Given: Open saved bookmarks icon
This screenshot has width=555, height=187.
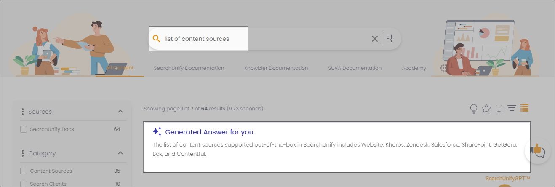Looking at the screenshot, I should click(499, 109).
